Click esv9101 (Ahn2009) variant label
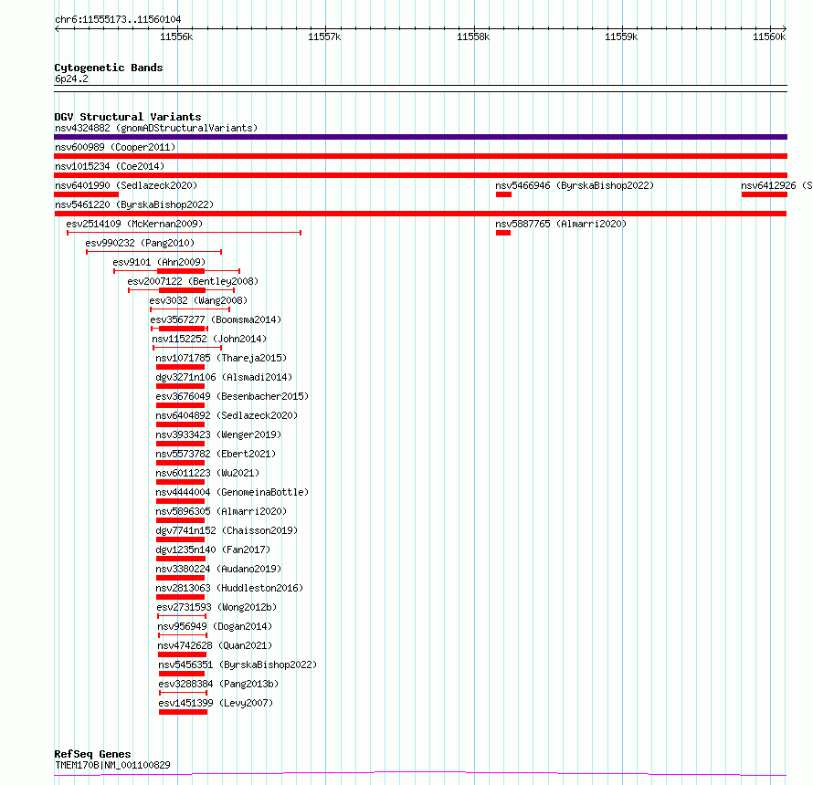Screen dimensions: 813x785 tap(159, 262)
